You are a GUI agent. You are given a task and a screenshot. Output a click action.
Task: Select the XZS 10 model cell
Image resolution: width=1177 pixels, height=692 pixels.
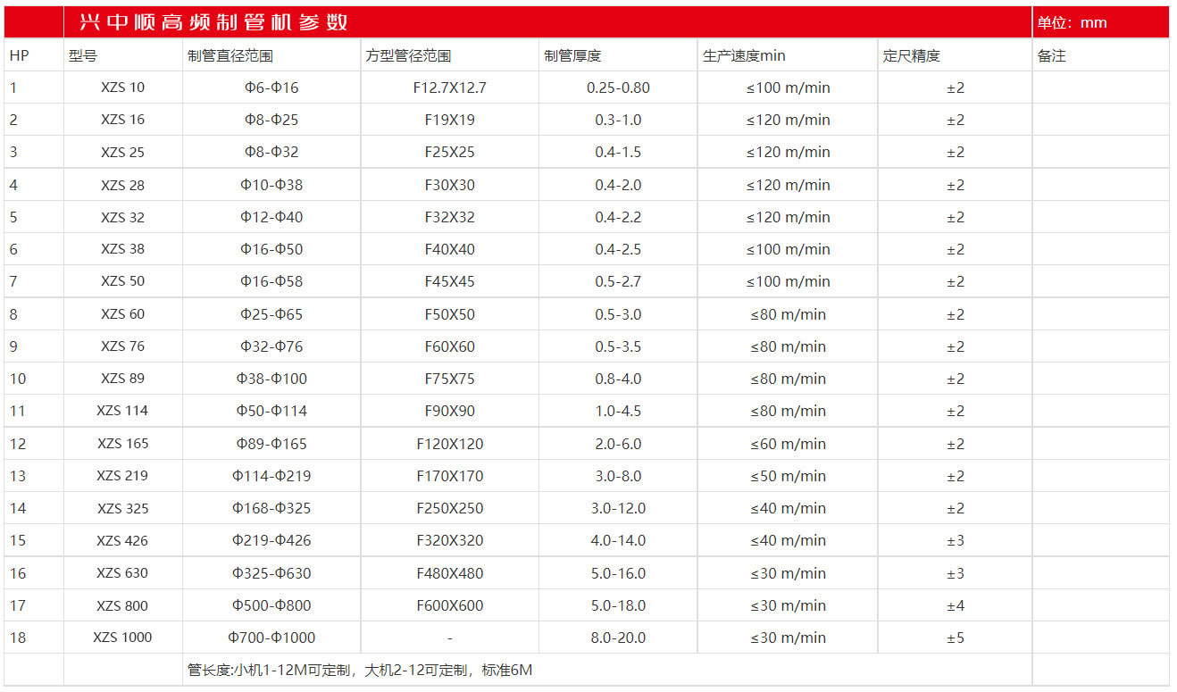(x=122, y=88)
